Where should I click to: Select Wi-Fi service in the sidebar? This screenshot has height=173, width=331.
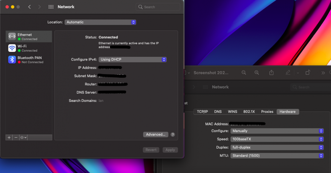(x=29, y=48)
